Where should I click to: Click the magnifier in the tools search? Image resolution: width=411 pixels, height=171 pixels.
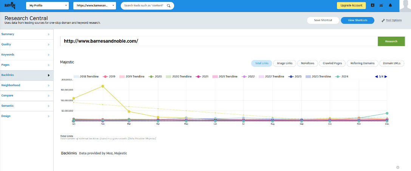coord(168,6)
